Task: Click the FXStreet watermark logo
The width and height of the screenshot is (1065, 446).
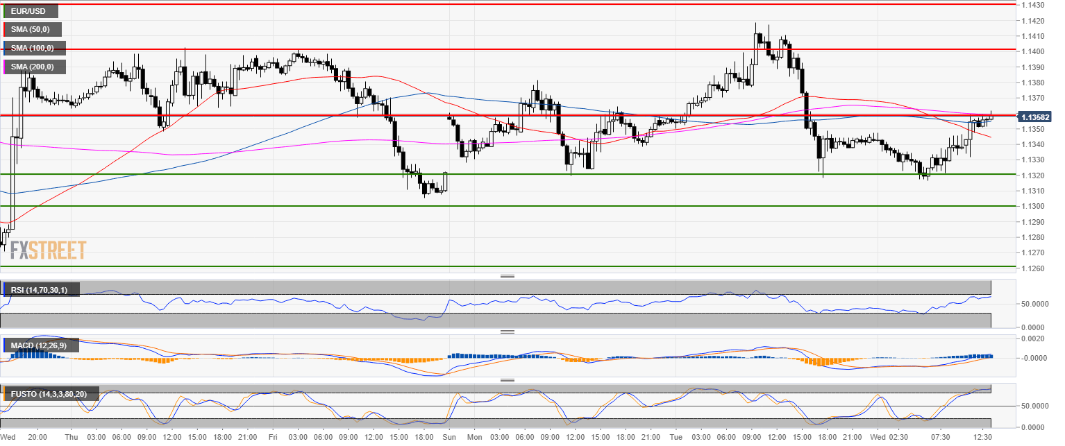Action: 48,250
